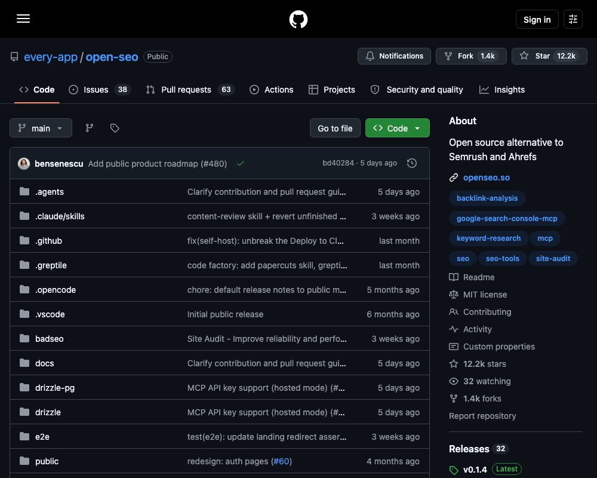Open the docs folder name
The width and height of the screenshot is (597, 478).
[x=45, y=363]
